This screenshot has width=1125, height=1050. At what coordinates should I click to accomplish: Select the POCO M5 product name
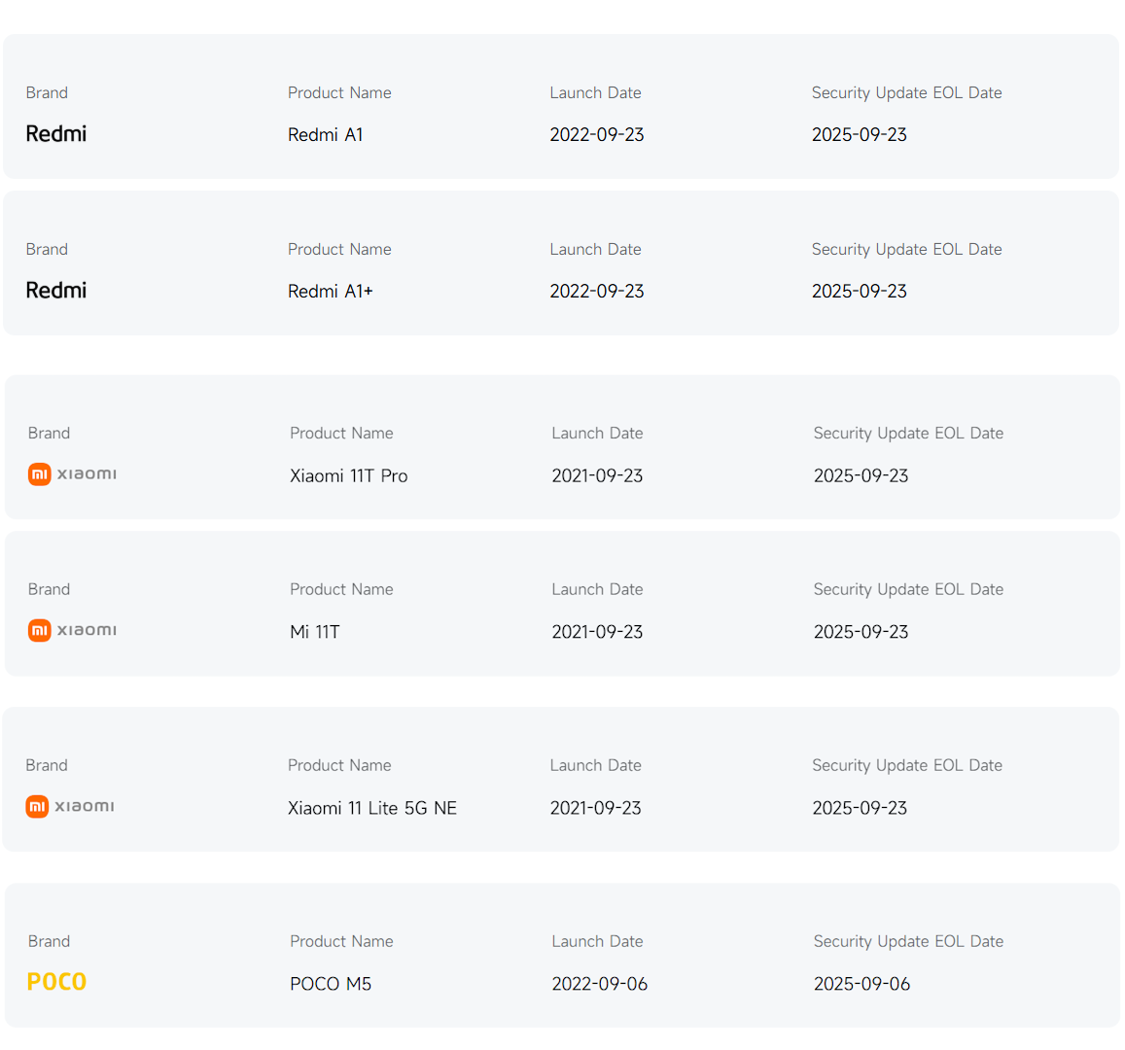tap(331, 985)
